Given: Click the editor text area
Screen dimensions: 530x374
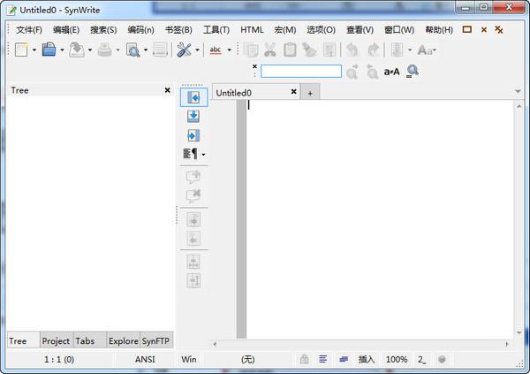Looking at the screenshot, I should coord(380,219).
